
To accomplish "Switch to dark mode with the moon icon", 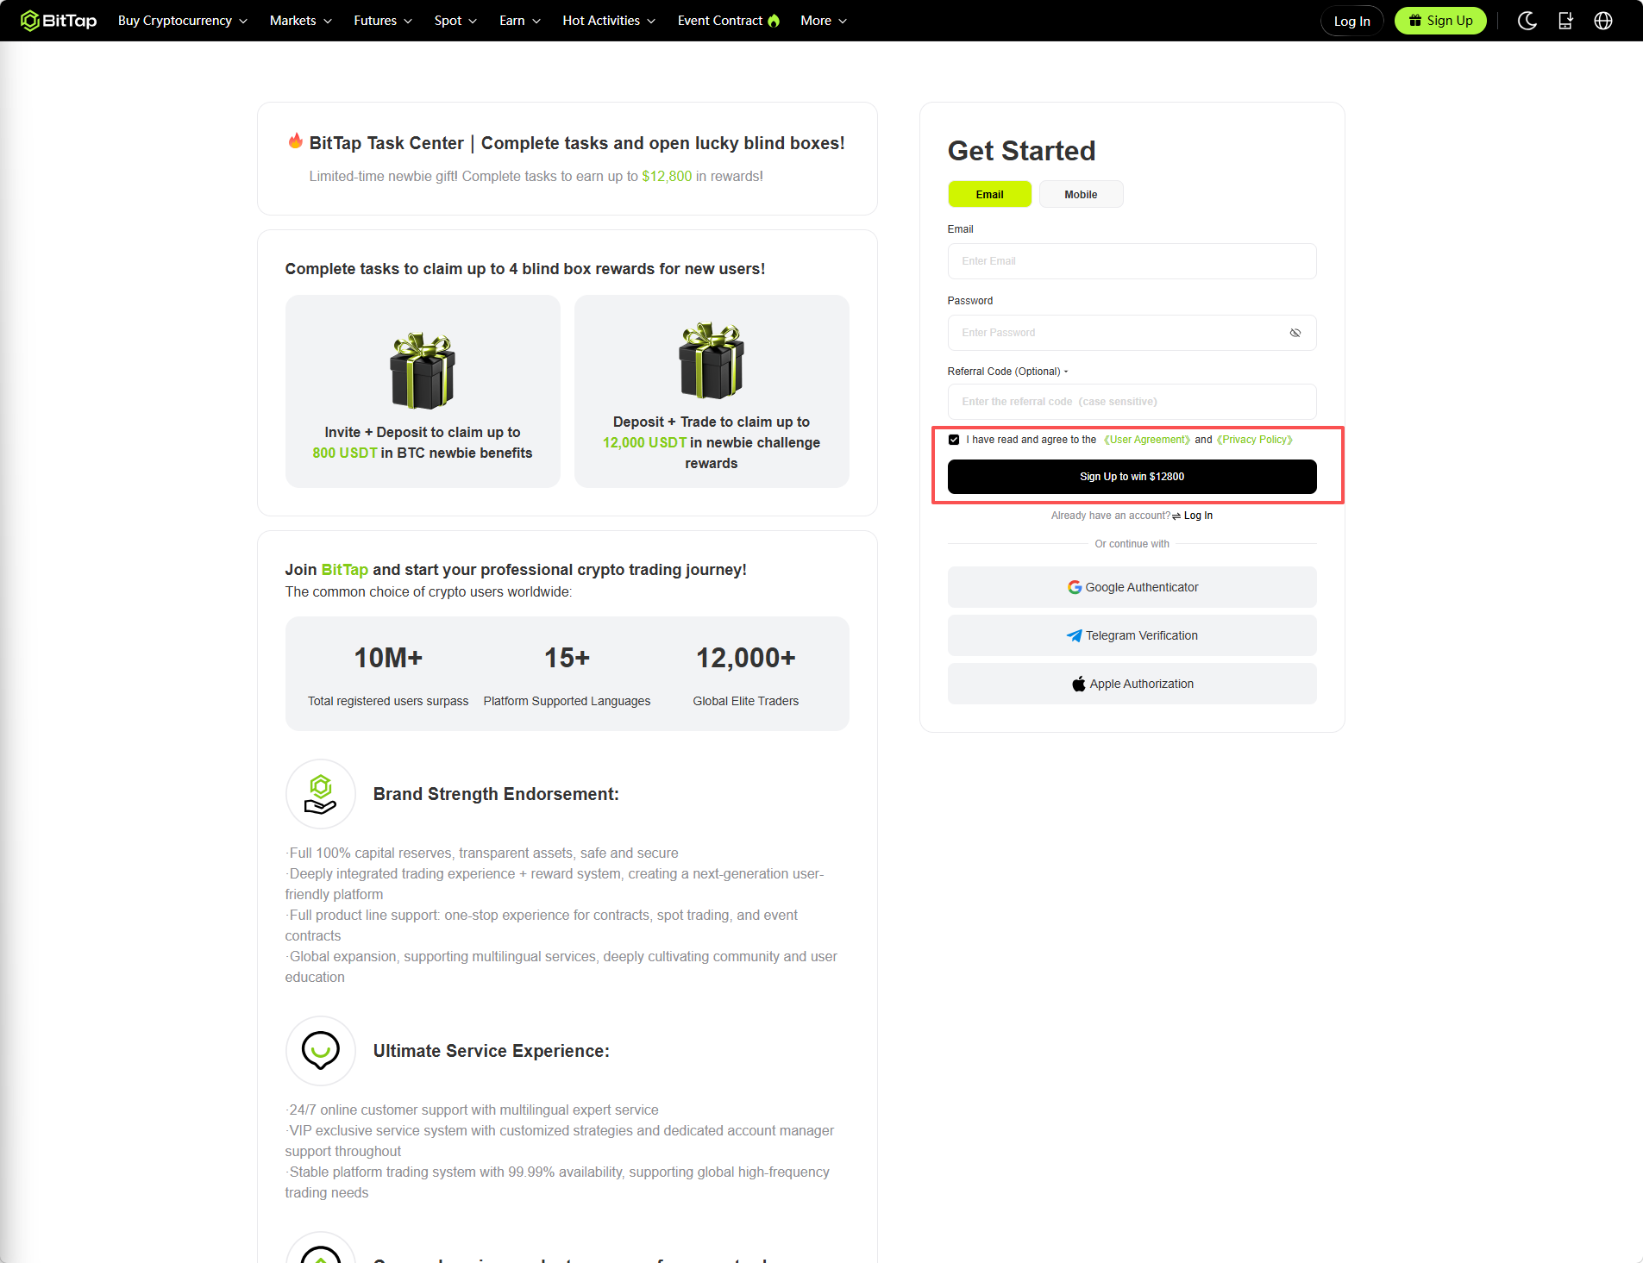I will coord(1527,21).
